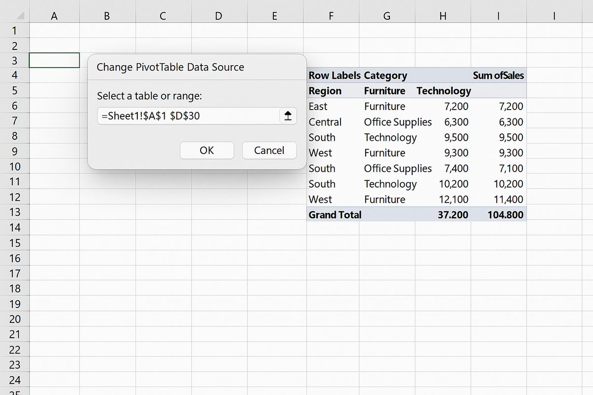The width and height of the screenshot is (593, 395).
Task: Click the 'Grand Total' label cell
Action: pos(335,215)
